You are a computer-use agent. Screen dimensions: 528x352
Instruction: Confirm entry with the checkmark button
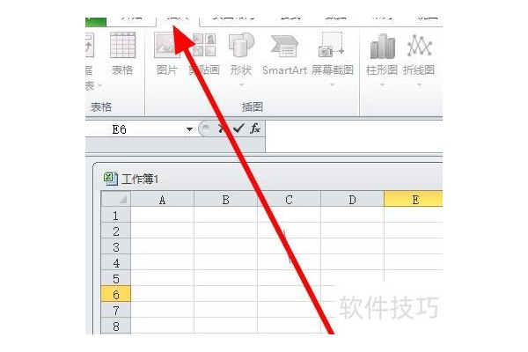click(x=238, y=128)
